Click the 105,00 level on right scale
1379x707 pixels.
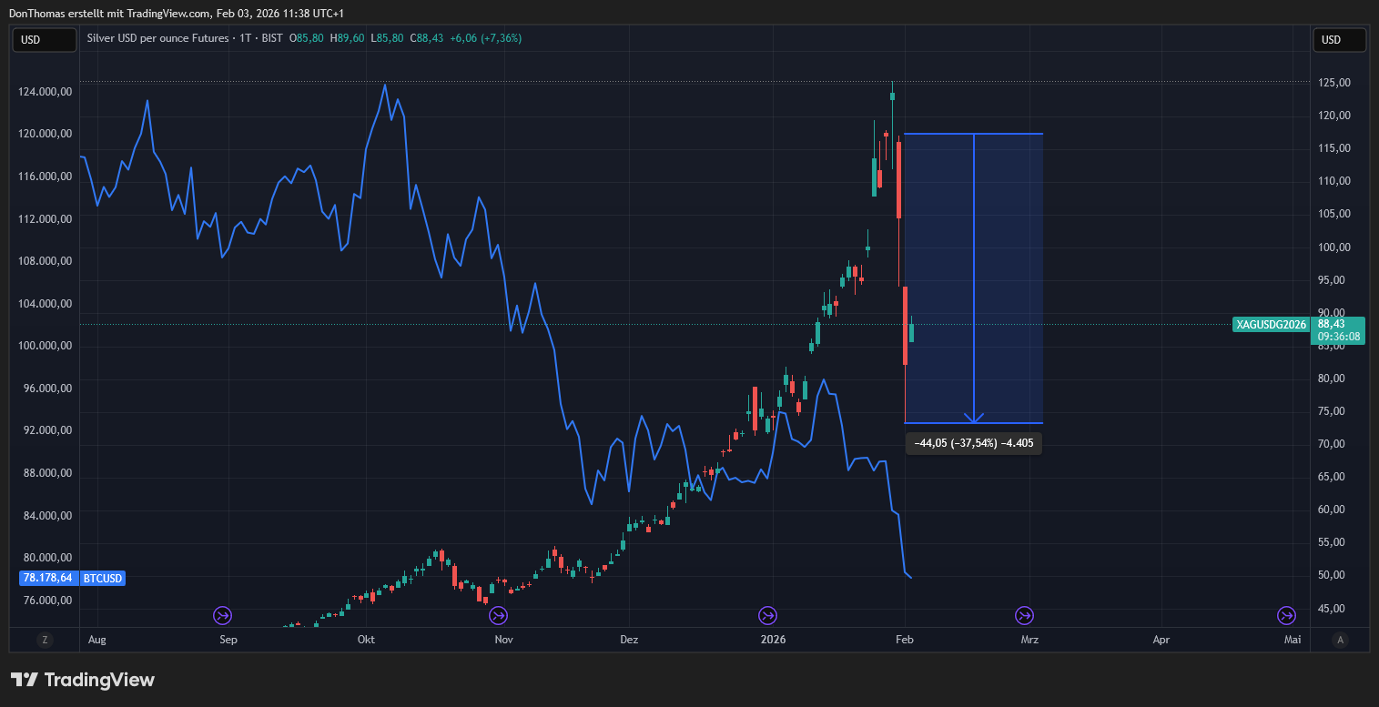tap(1333, 214)
